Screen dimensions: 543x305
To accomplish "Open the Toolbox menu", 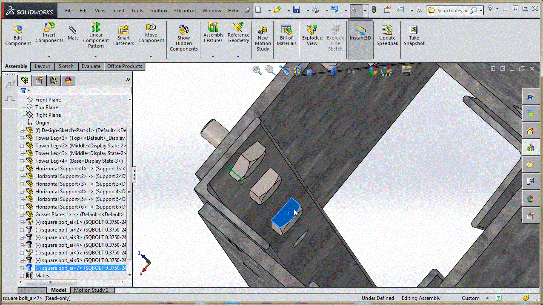I will 158,11.
